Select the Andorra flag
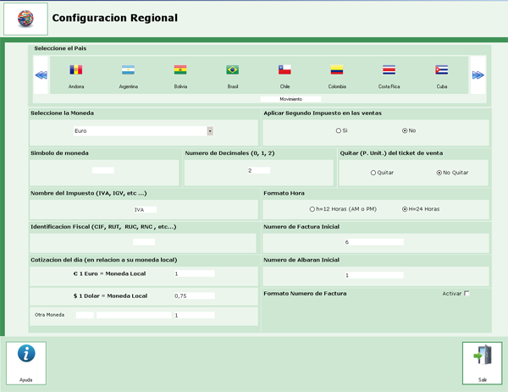The height and width of the screenshot is (392, 508). 76,70
